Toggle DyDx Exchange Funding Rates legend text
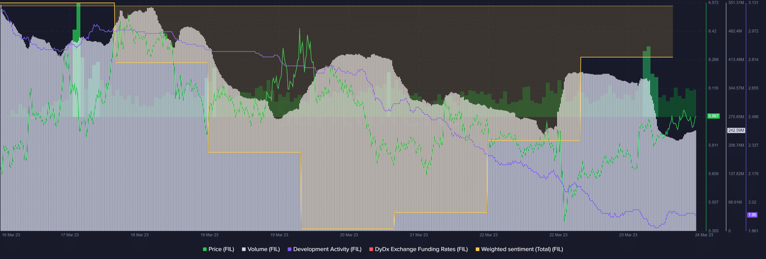 tap(421, 249)
